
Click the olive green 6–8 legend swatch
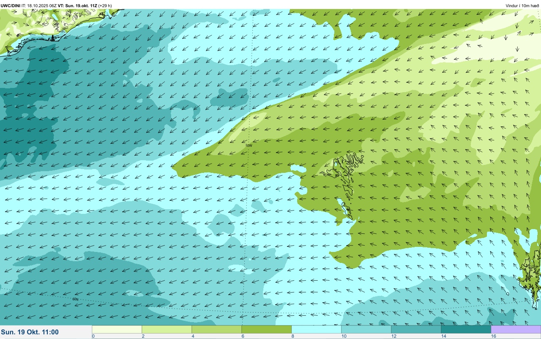click(x=267, y=329)
